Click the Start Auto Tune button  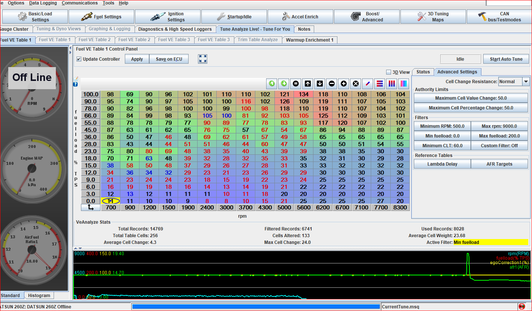click(506, 59)
